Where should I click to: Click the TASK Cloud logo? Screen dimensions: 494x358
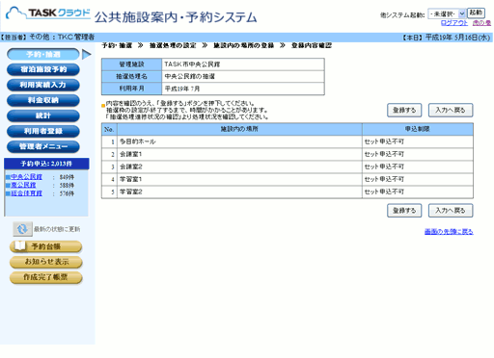tap(47, 13)
